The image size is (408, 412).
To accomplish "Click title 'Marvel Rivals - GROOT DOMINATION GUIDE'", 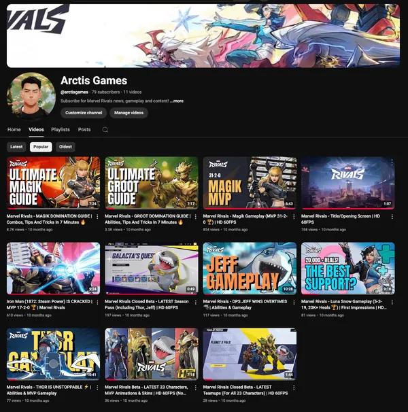I will (x=148, y=219).
